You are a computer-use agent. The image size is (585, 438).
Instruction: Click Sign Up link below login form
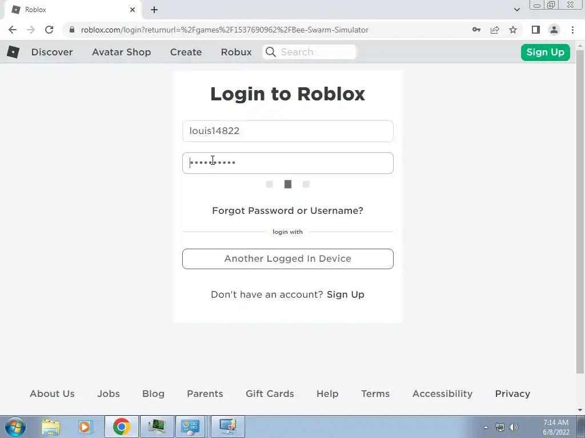[x=346, y=294]
